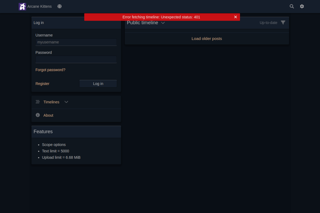This screenshot has width=320, height=213.
Task: Follow the Forgot password? link
Action: 50,70
